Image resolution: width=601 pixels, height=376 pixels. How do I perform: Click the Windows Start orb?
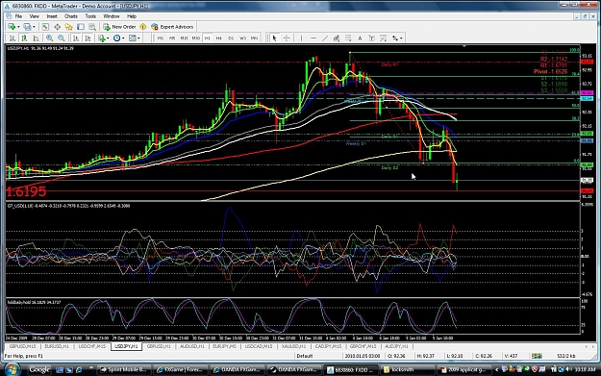coord(12,370)
